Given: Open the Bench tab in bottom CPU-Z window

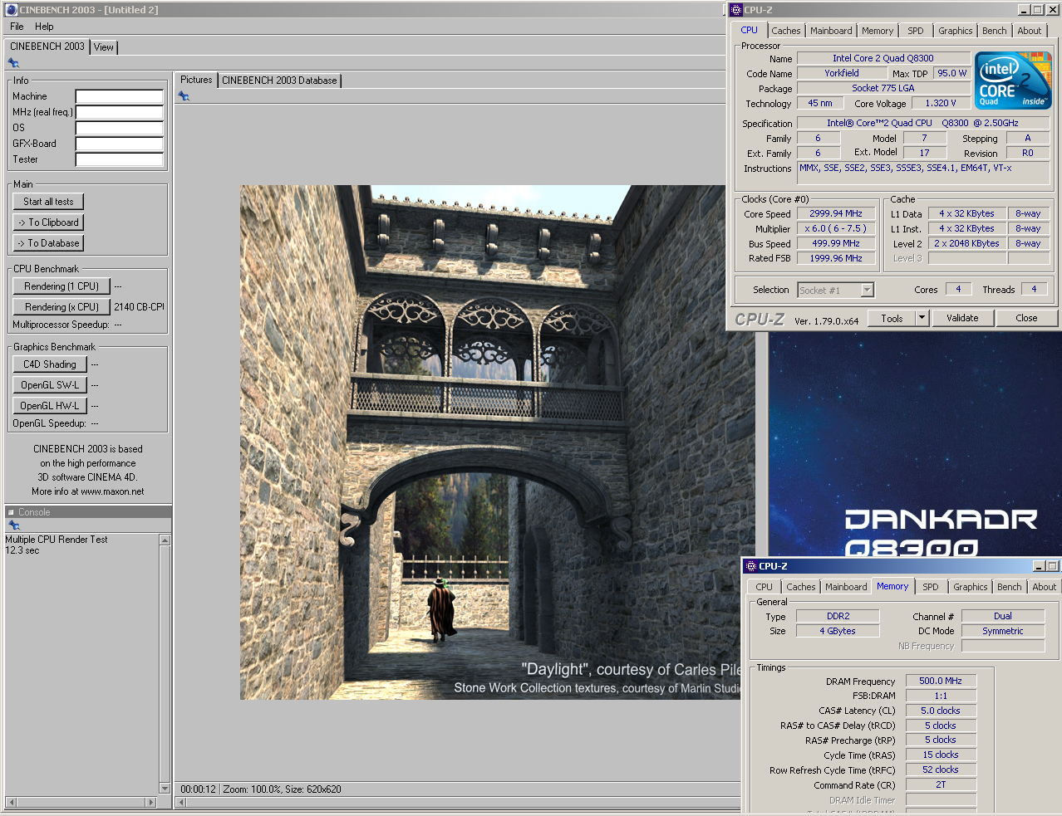Looking at the screenshot, I should click(1010, 587).
